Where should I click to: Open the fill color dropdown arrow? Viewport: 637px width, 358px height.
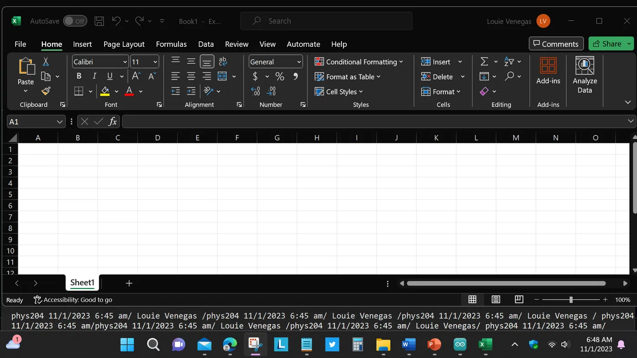116,91
